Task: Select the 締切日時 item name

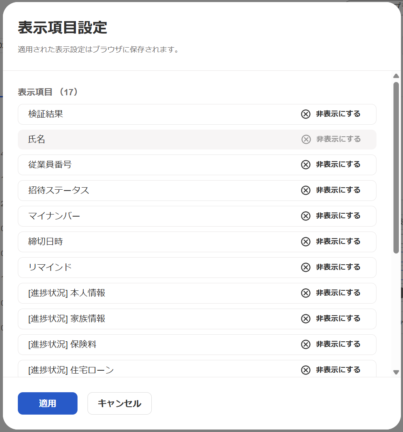Action: click(46, 241)
